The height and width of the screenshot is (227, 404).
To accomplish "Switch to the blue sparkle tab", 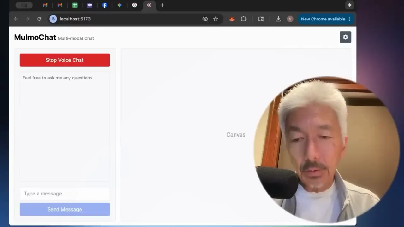I will [119, 5].
